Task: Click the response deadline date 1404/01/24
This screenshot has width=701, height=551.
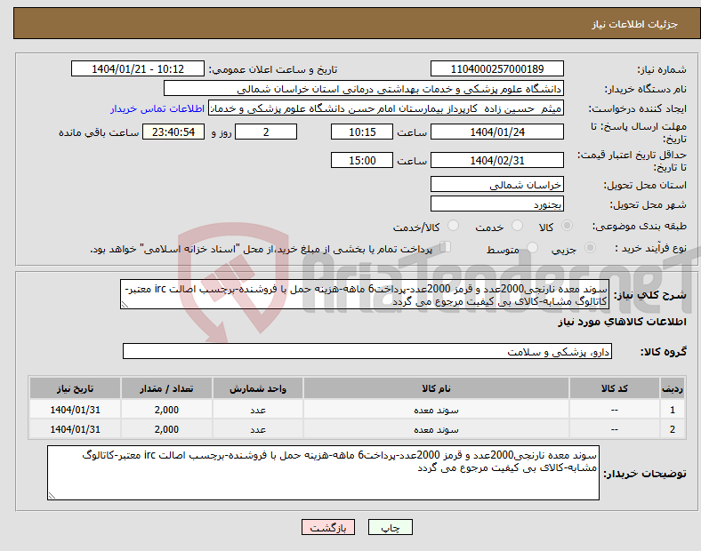Action: [x=497, y=132]
